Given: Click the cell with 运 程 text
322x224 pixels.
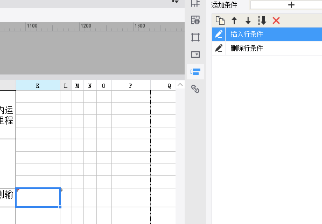Looking at the screenshot, I should (8, 114).
